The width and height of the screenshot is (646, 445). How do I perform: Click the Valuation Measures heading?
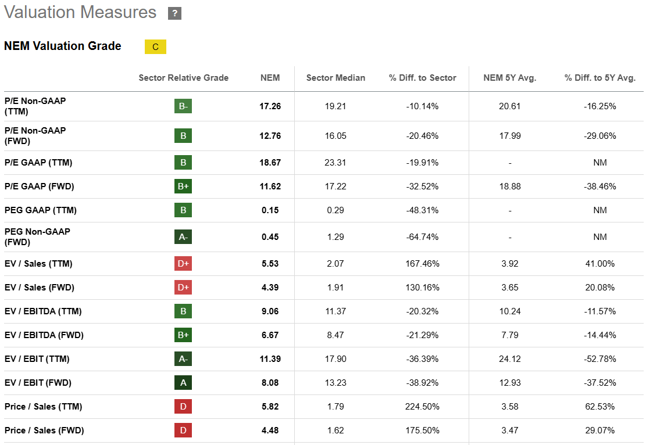tap(80, 12)
